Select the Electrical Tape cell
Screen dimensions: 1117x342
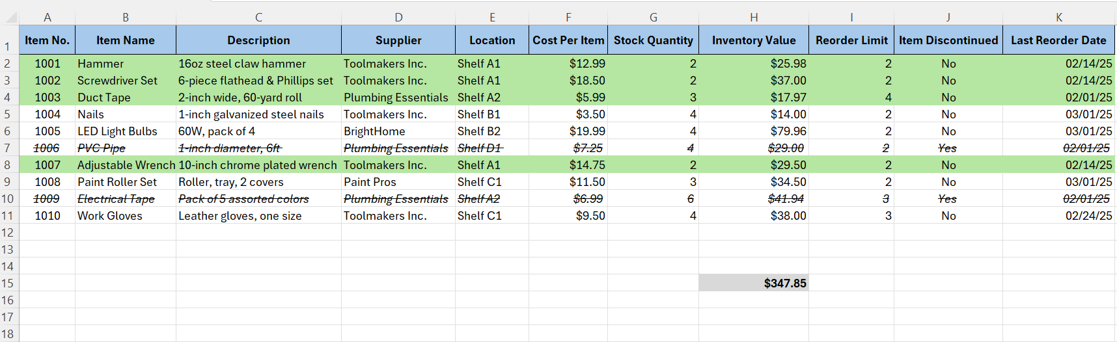point(125,199)
